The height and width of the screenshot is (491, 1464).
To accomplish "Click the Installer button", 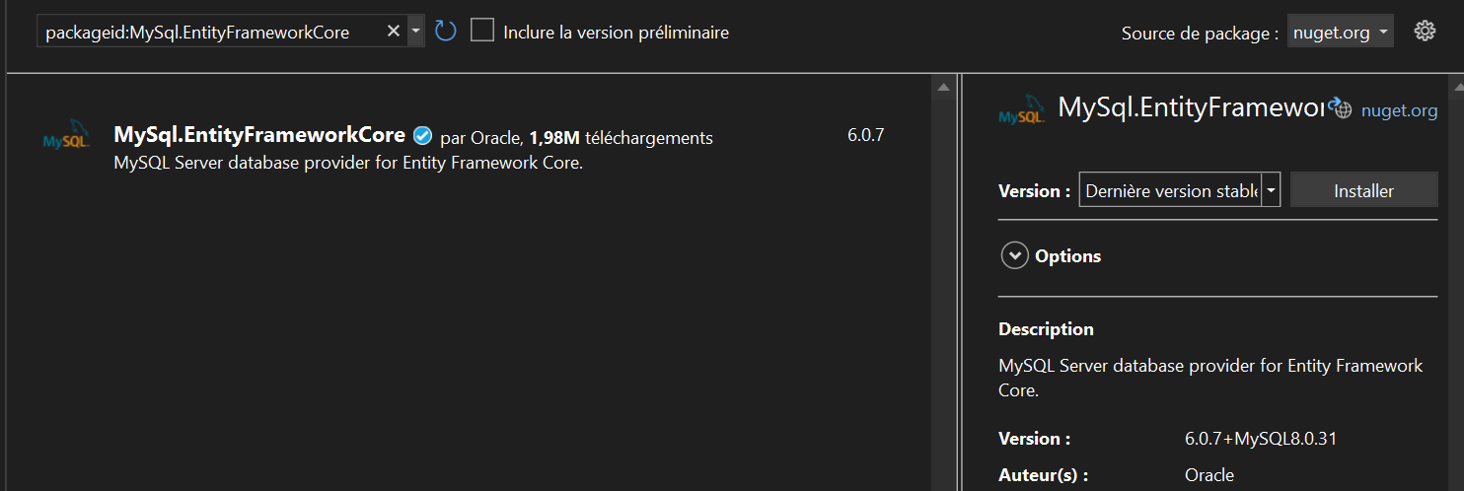I will (1363, 190).
